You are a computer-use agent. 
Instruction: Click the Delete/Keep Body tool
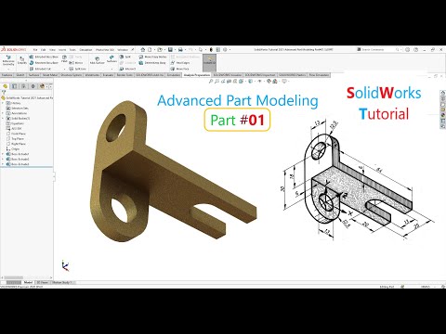click(152, 63)
